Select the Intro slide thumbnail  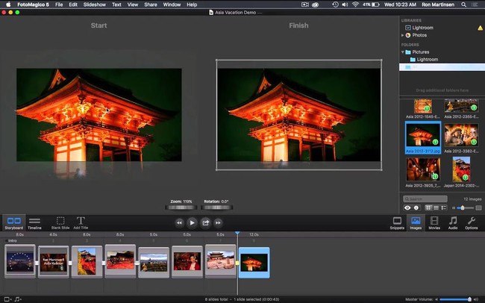[x=20, y=261]
